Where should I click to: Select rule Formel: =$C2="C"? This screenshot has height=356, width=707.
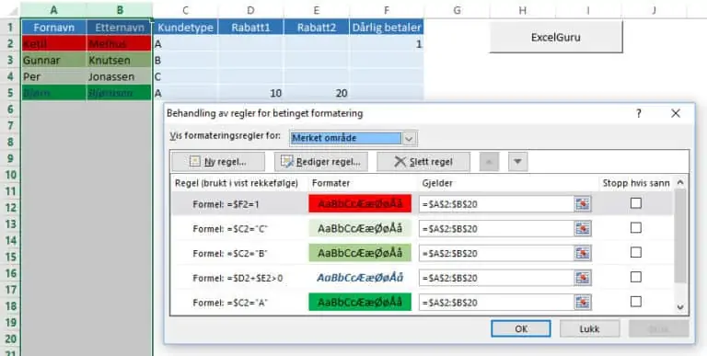tap(230, 229)
